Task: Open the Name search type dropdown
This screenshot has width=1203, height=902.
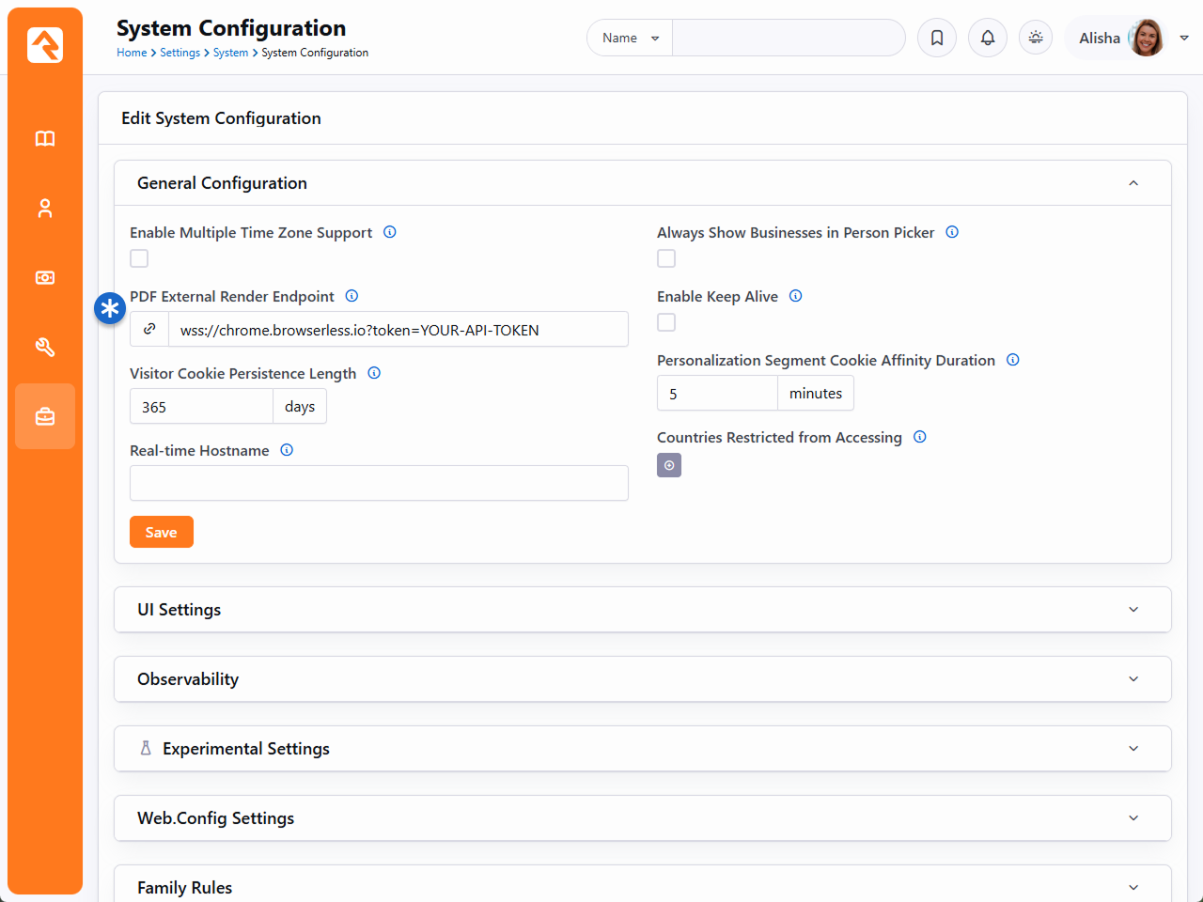Action: point(630,39)
